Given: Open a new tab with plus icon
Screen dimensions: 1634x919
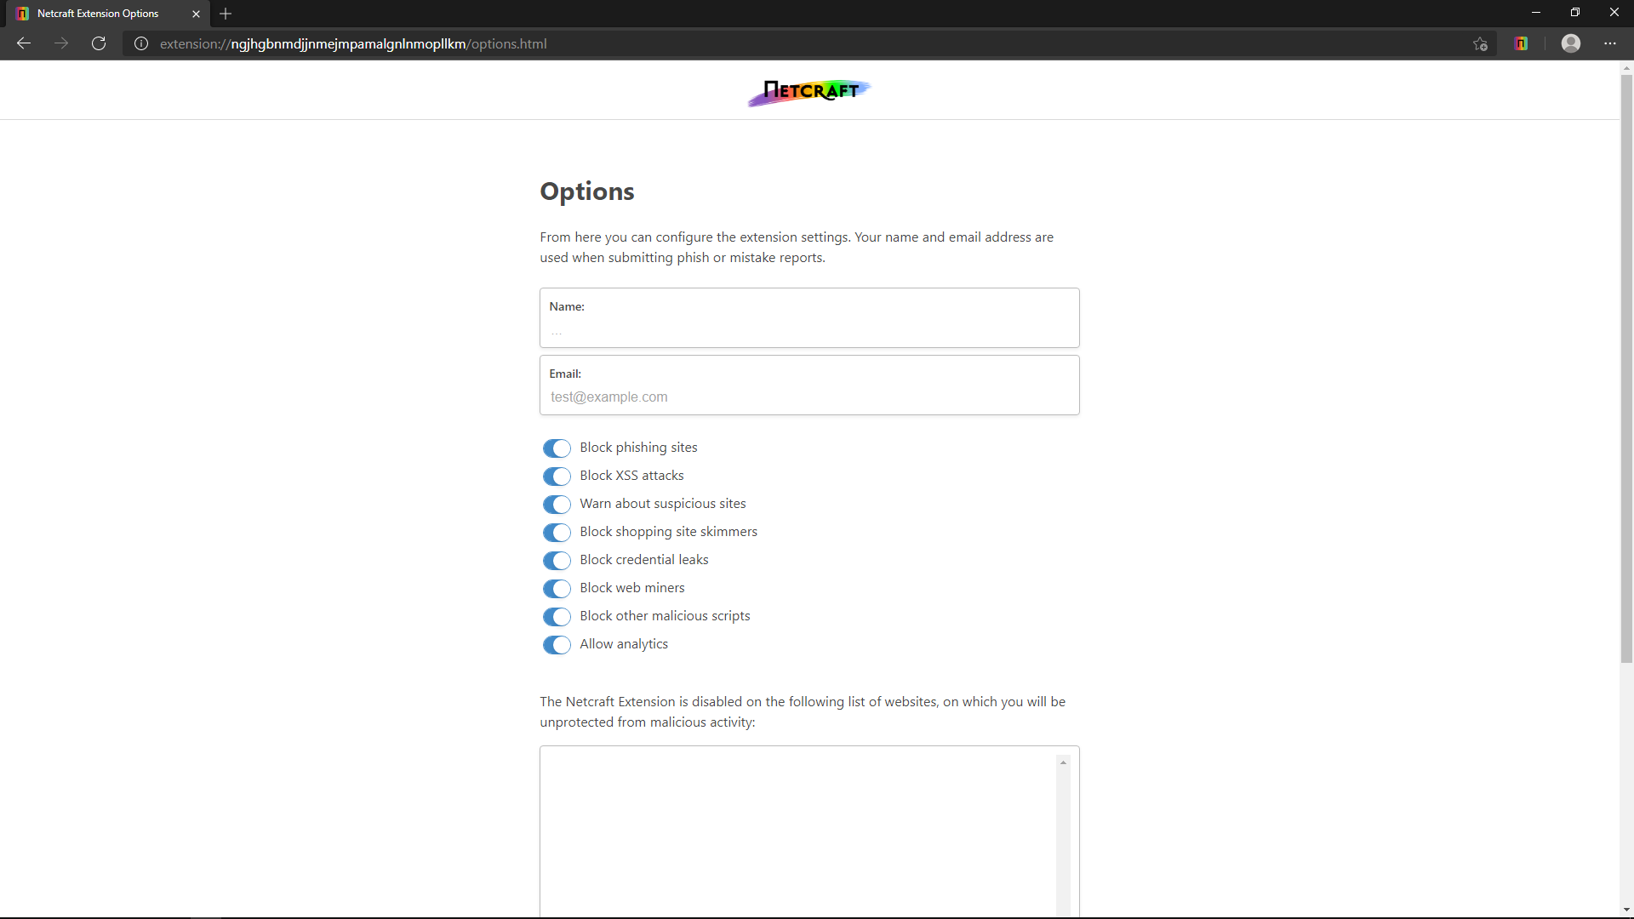Looking at the screenshot, I should coord(226,14).
